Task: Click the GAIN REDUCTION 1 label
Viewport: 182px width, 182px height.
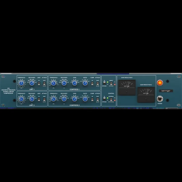Action: (127, 77)
